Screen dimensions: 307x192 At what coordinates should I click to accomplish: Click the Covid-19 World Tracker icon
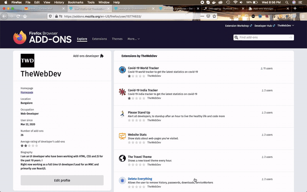122,70
